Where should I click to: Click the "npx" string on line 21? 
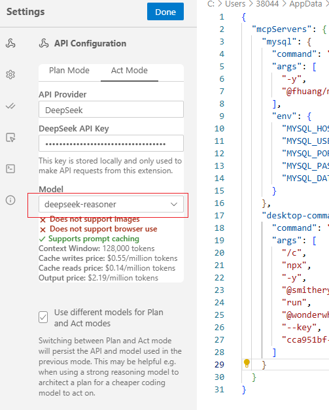pos(294,265)
